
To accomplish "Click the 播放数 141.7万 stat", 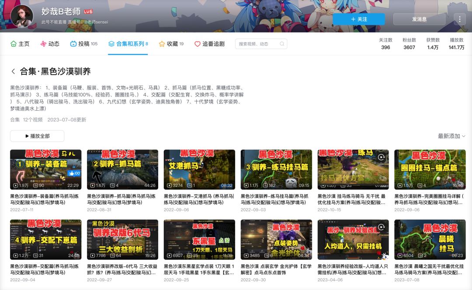I will click(456, 44).
